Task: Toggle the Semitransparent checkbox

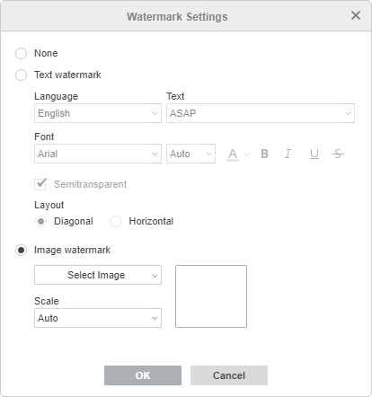Action: click(x=40, y=184)
